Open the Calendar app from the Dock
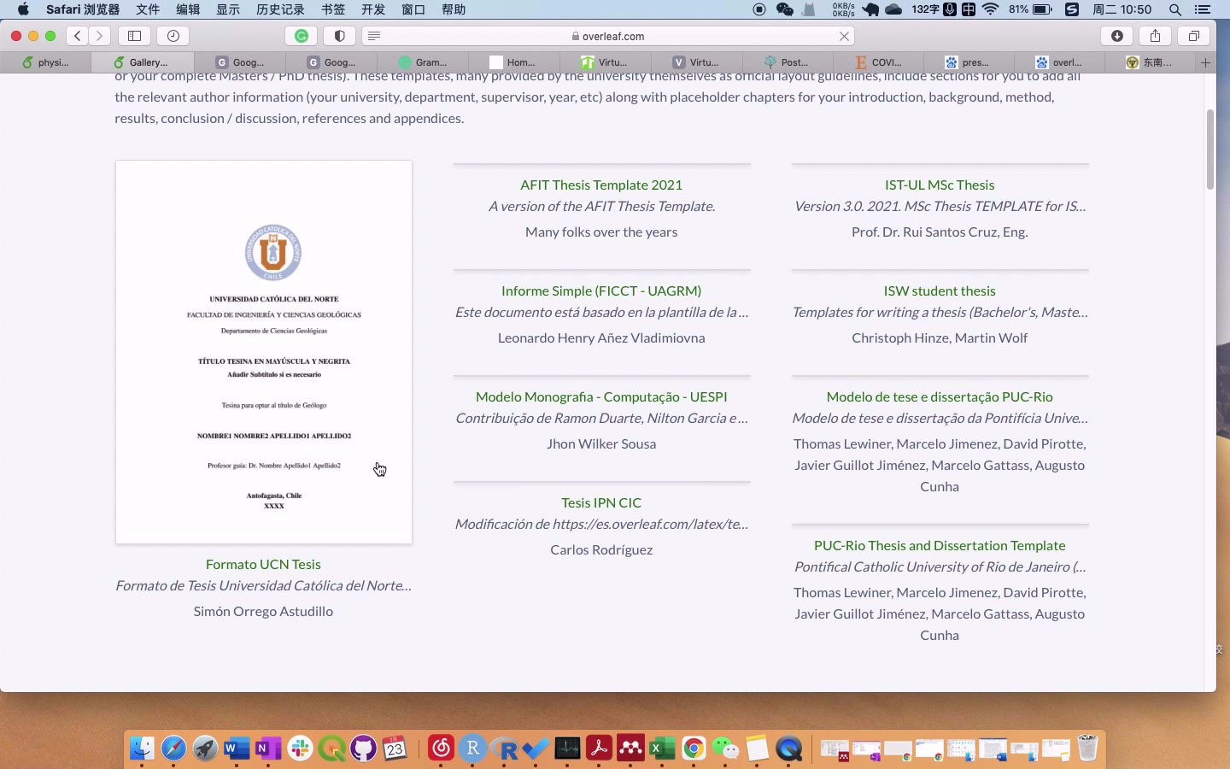Viewport: 1230px width, 769px height. pyautogui.click(x=395, y=749)
